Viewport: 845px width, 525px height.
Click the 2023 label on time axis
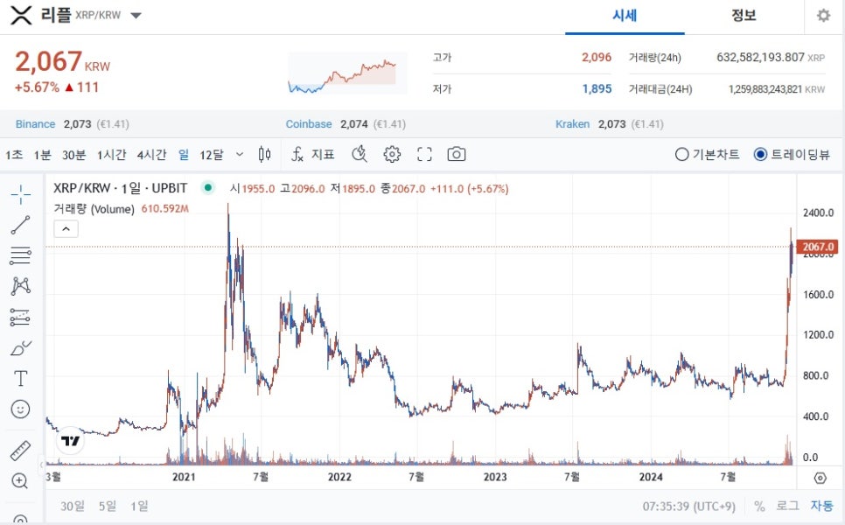coord(495,477)
